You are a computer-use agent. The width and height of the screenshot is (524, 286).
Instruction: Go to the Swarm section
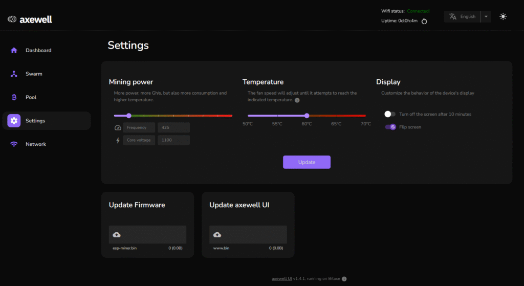pyautogui.click(x=34, y=74)
